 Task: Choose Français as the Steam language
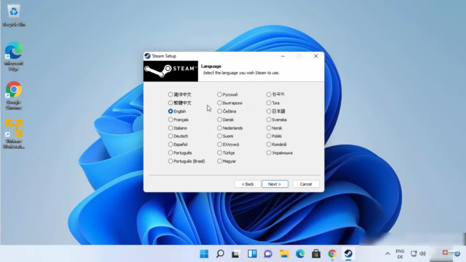point(171,120)
